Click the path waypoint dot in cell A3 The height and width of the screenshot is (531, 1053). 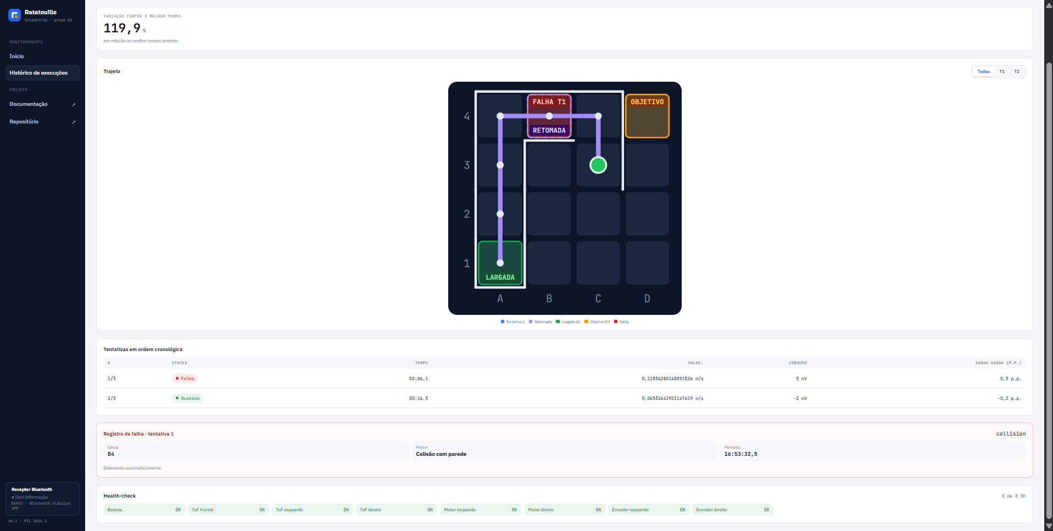[x=500, y=165]
